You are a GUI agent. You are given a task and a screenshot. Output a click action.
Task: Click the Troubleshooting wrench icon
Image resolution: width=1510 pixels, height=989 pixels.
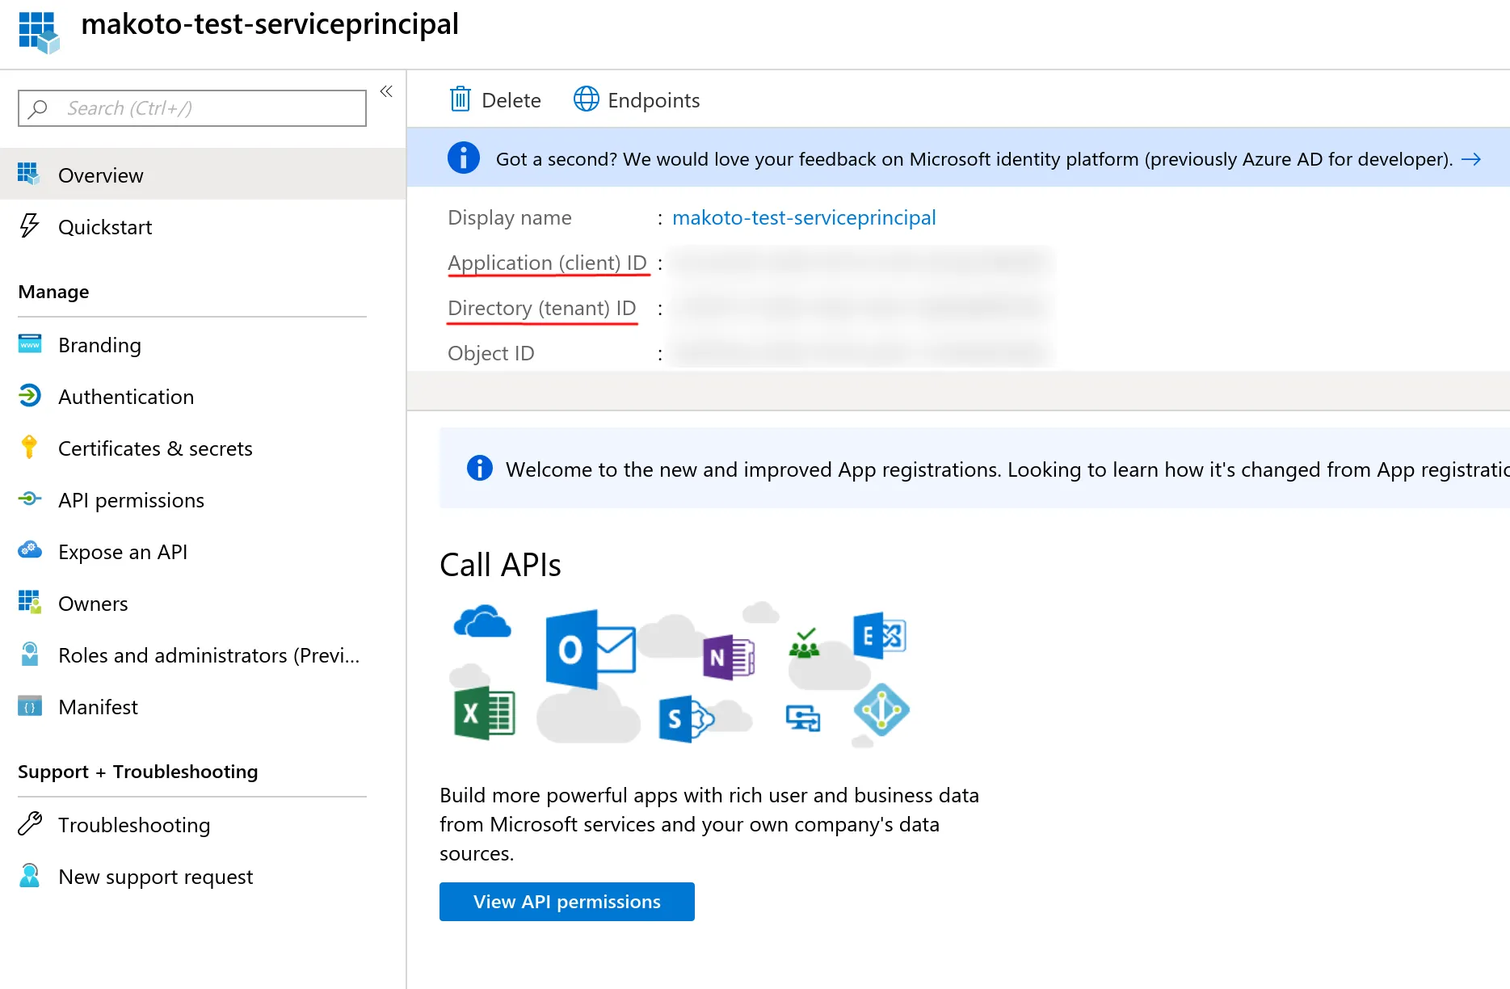tap(30, 824)
